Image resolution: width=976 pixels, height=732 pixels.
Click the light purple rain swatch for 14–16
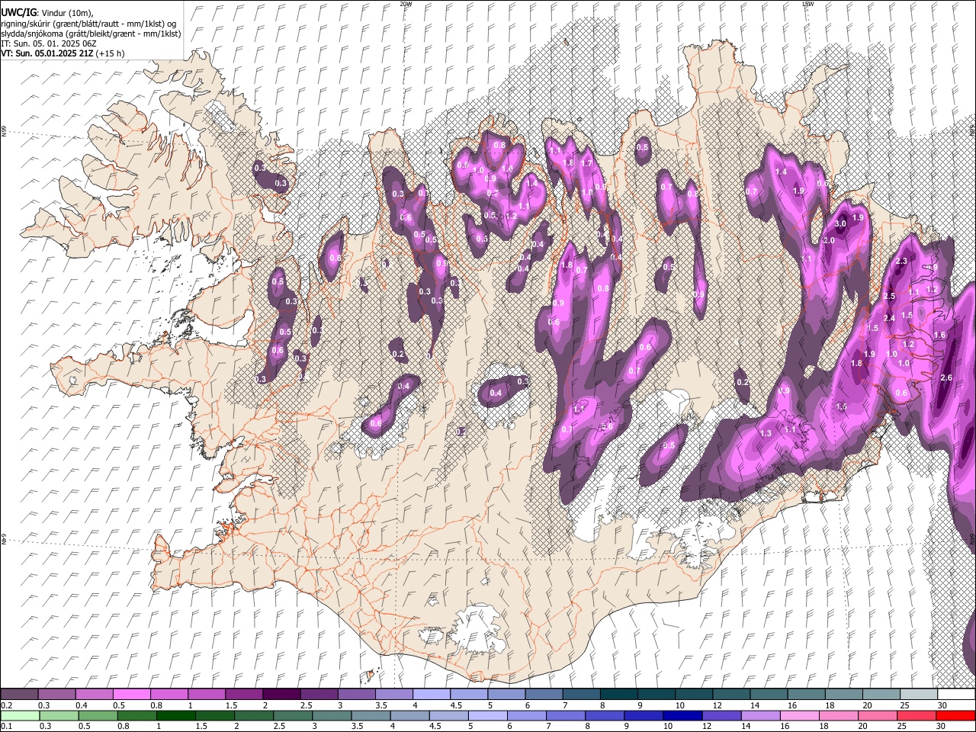[760, 716]
